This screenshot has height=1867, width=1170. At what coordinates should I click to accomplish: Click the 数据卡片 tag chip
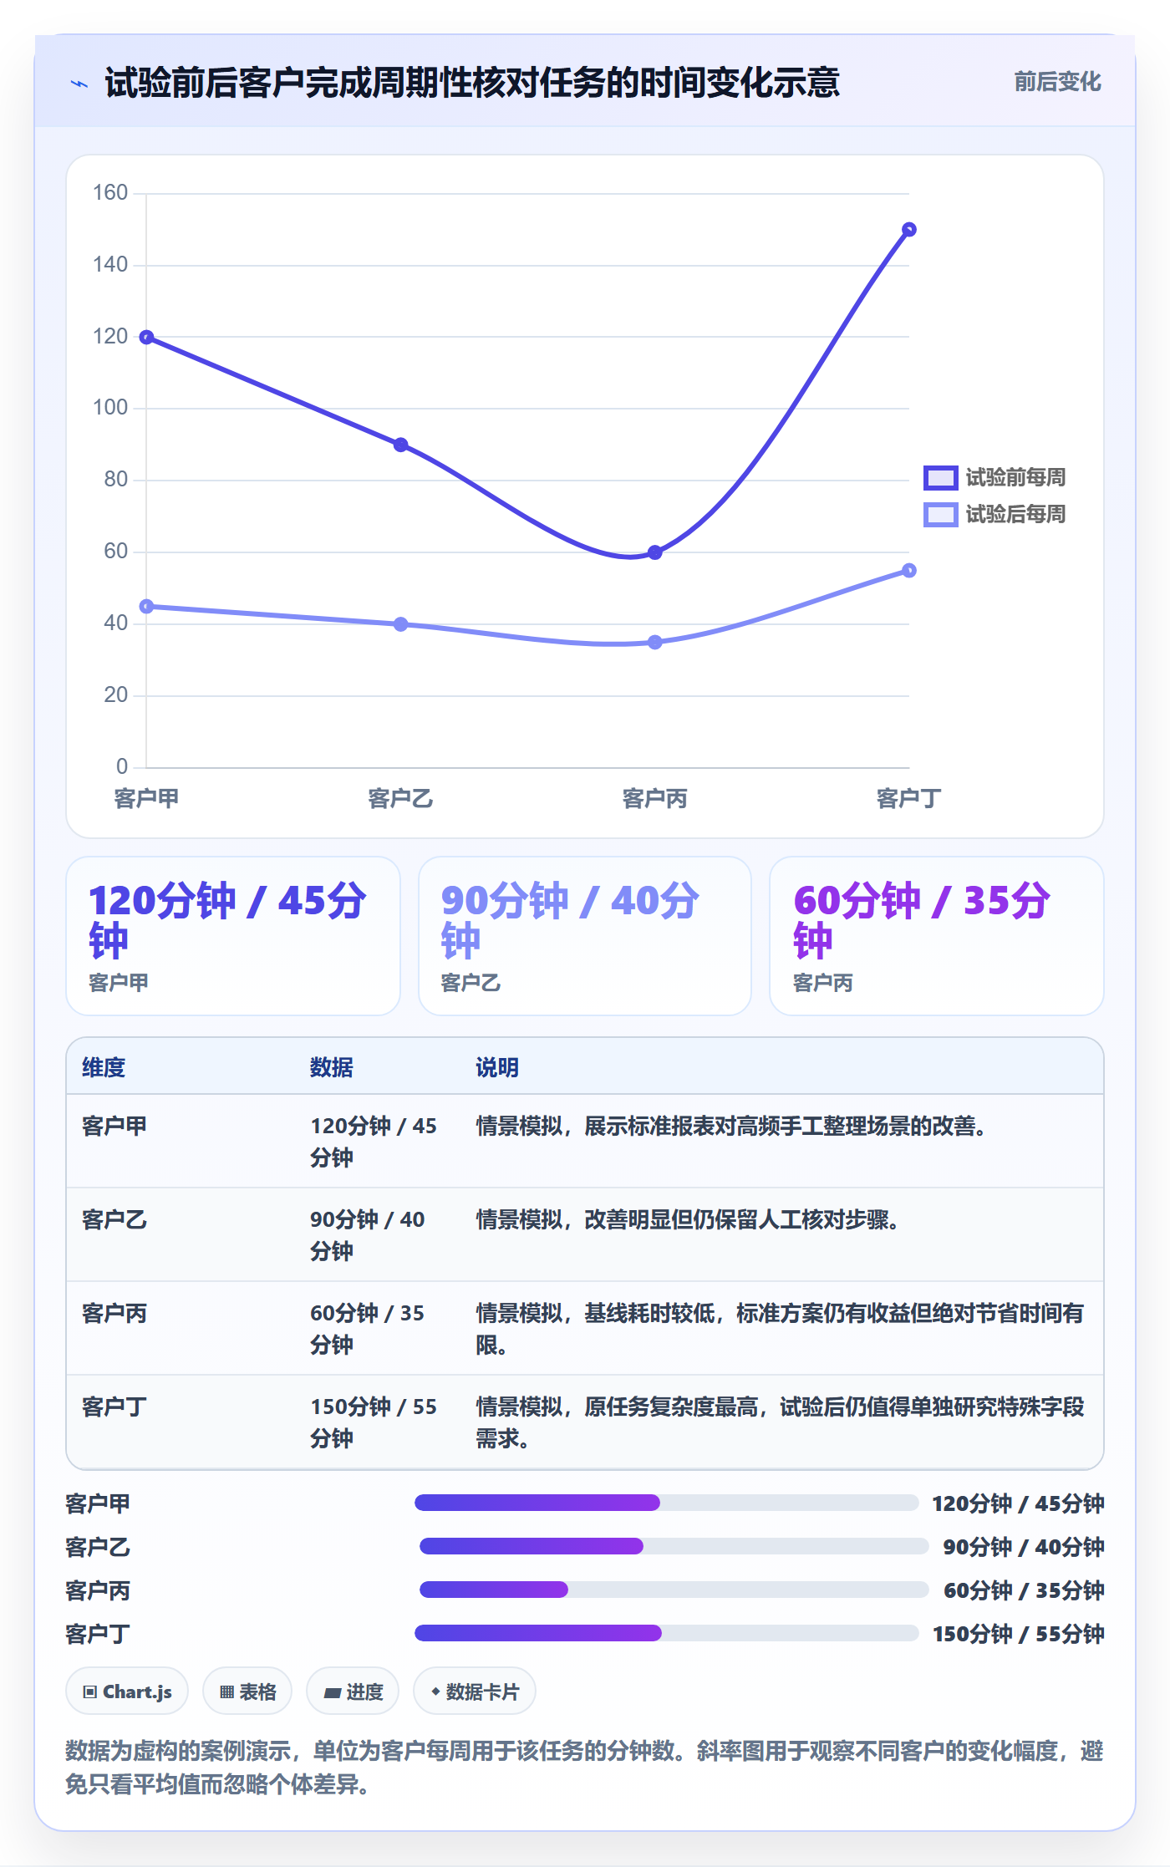pos(475,1691)
